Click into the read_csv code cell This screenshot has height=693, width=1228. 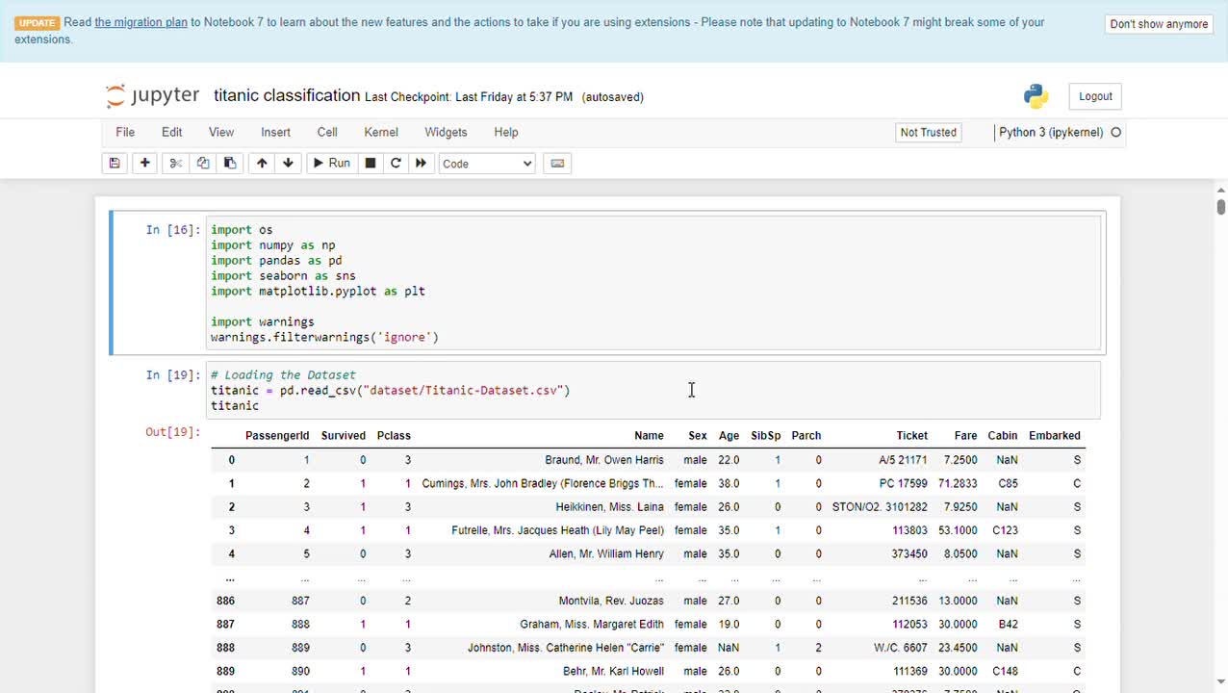coord(652,390)
